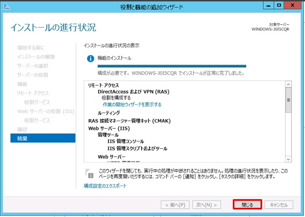Viewport: 305px width, 217px height.
Task: Select the 結果 step in sidebar
Action: 43,139
